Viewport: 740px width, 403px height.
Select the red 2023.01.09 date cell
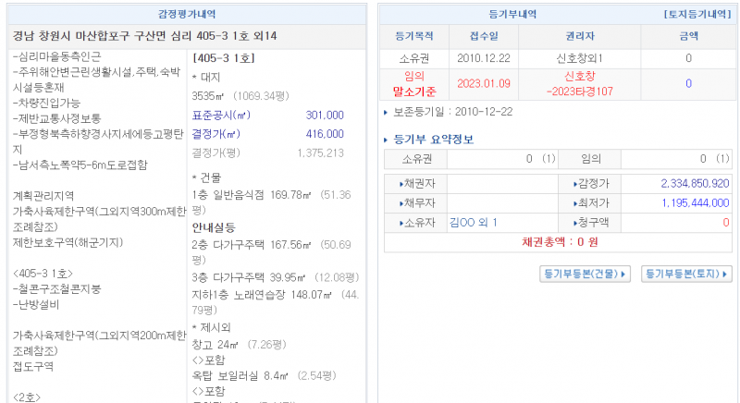[x=482, y=83]
